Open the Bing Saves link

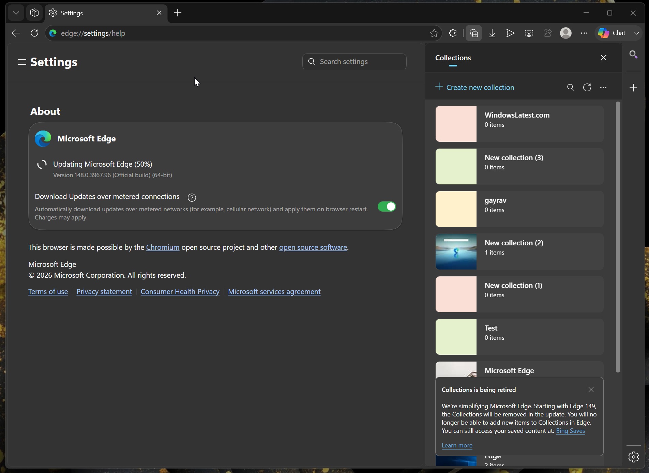tap(571, 431)
